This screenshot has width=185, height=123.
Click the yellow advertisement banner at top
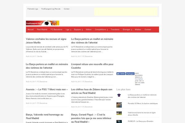[126, 12]
